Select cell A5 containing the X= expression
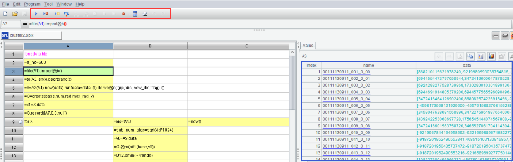This screenshot has width=513, height=162. 68,88
